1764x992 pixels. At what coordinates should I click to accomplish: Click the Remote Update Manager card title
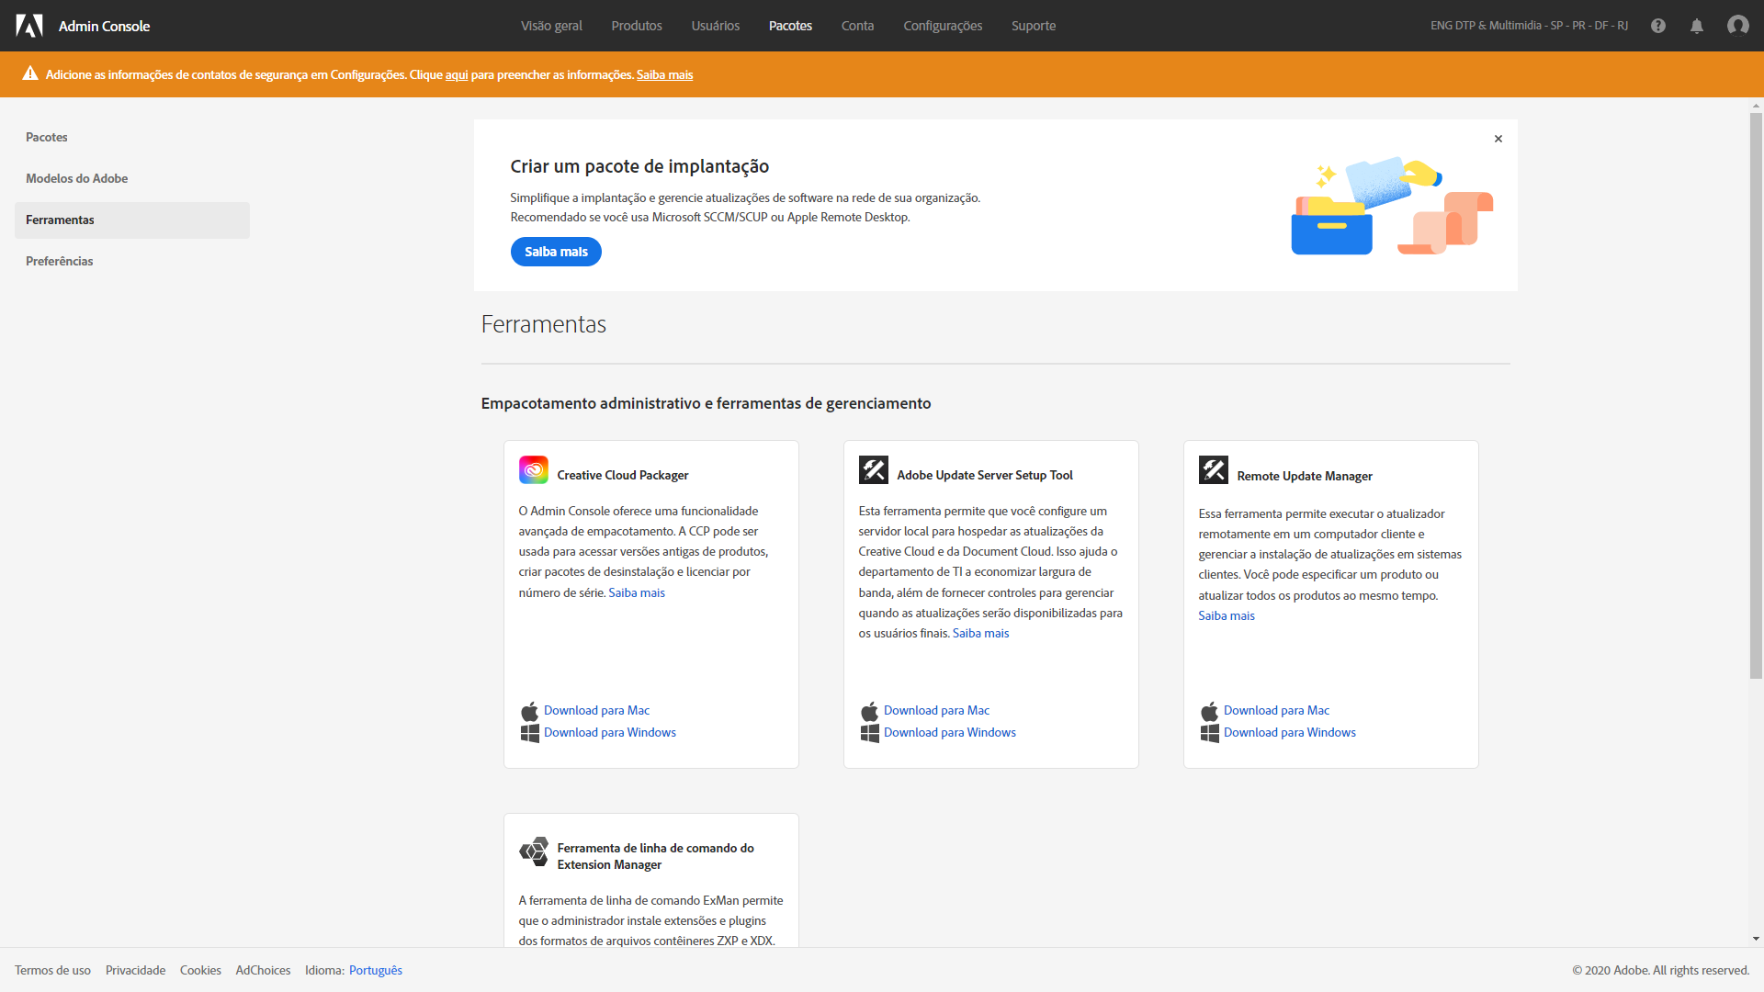point(1305,477)
